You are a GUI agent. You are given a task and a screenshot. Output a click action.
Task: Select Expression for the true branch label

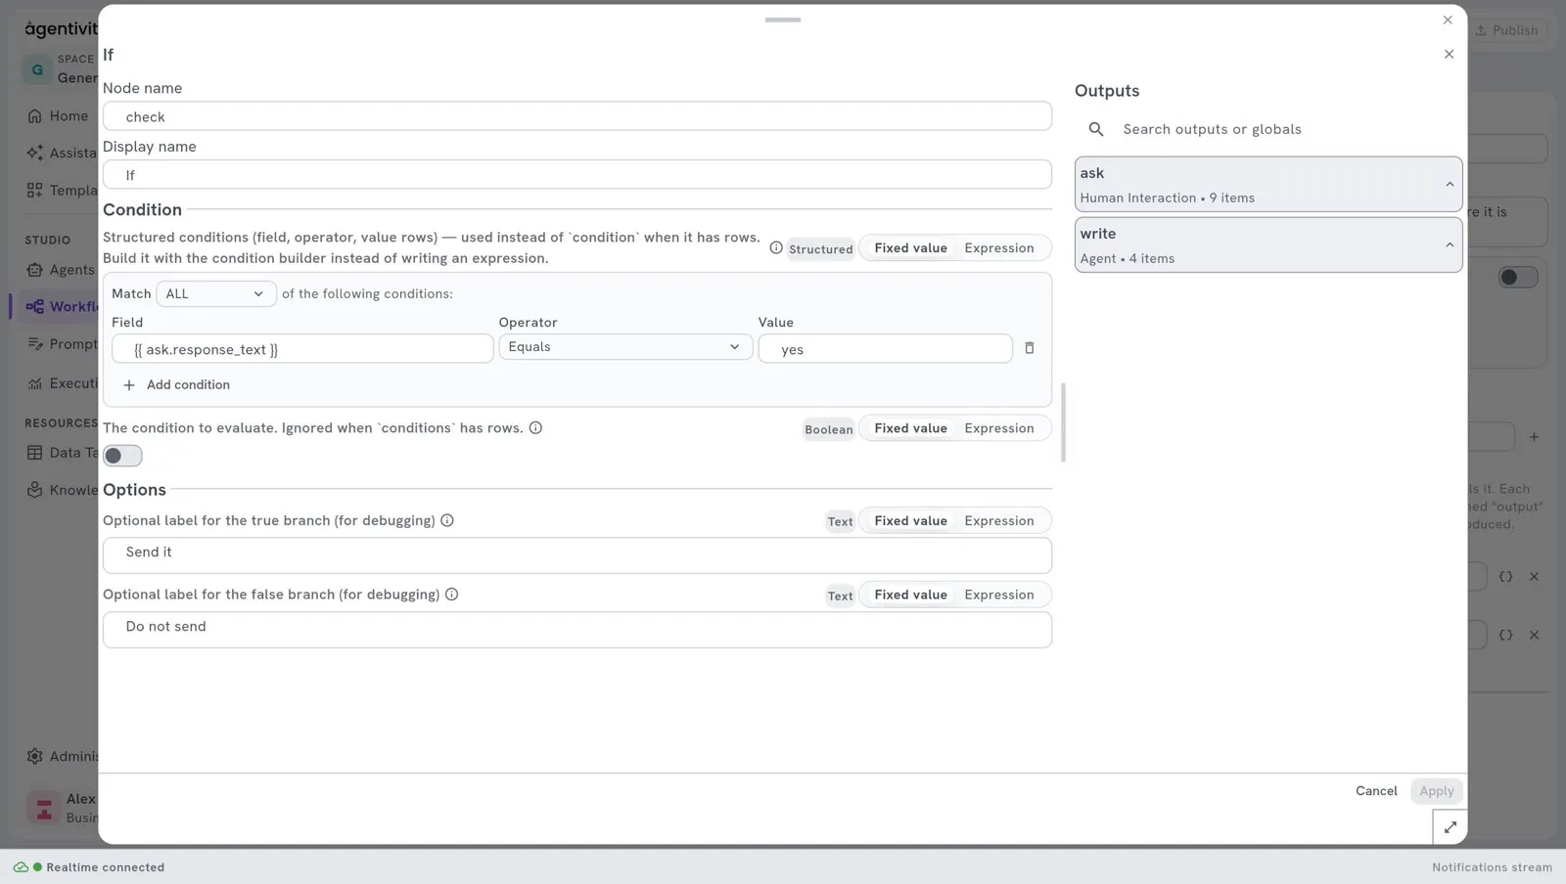point(999,521)
